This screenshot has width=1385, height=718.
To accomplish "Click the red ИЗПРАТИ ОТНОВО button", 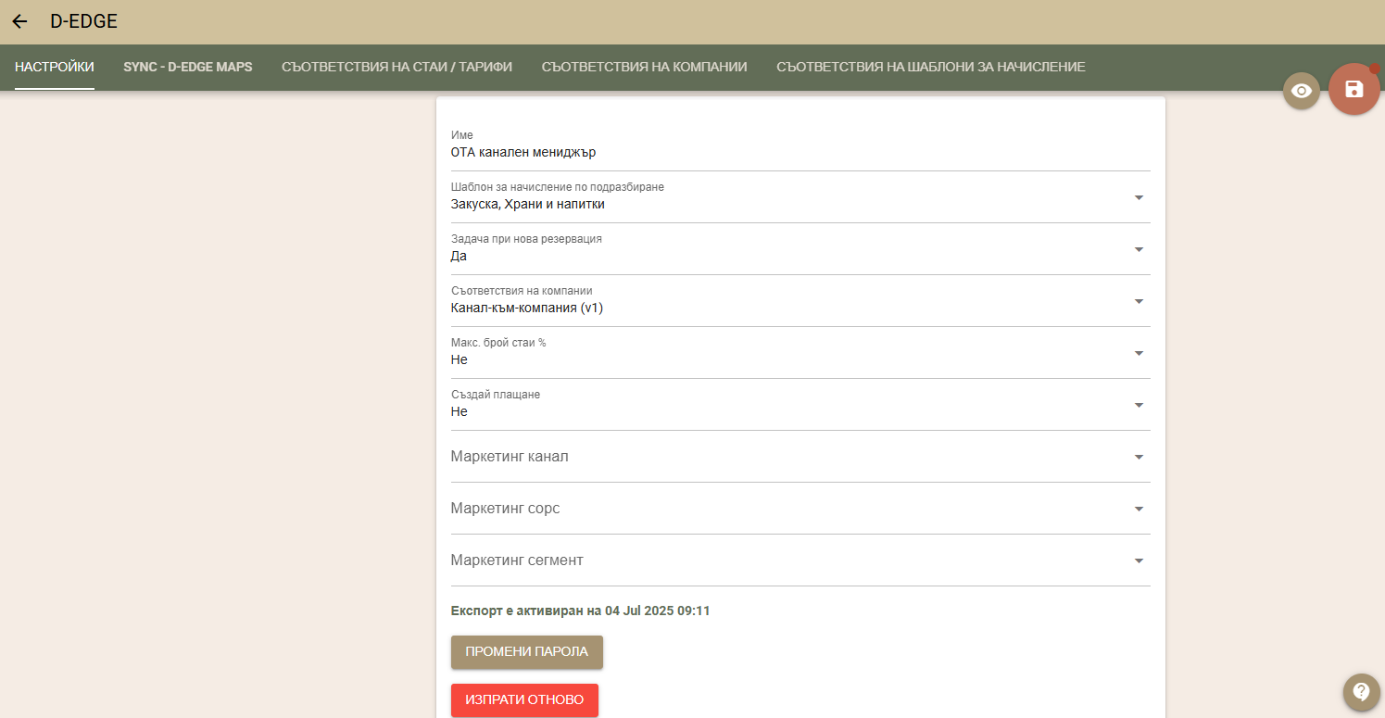I will 524,699.
